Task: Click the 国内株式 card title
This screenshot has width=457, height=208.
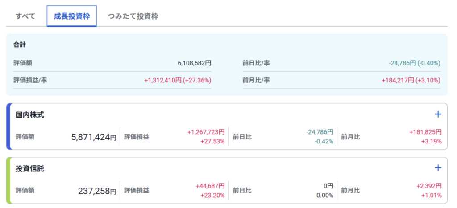Action: click(x=30, y=115)
